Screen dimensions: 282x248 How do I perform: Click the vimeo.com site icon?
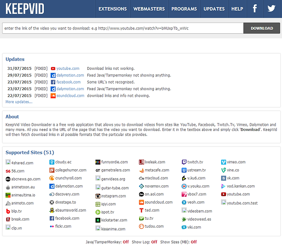[x=223, y=162]
